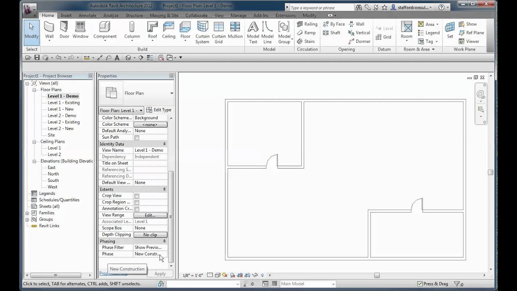
Task: Click the Depth Clipping 'No clip' button
Action: (x=150, y=235)
